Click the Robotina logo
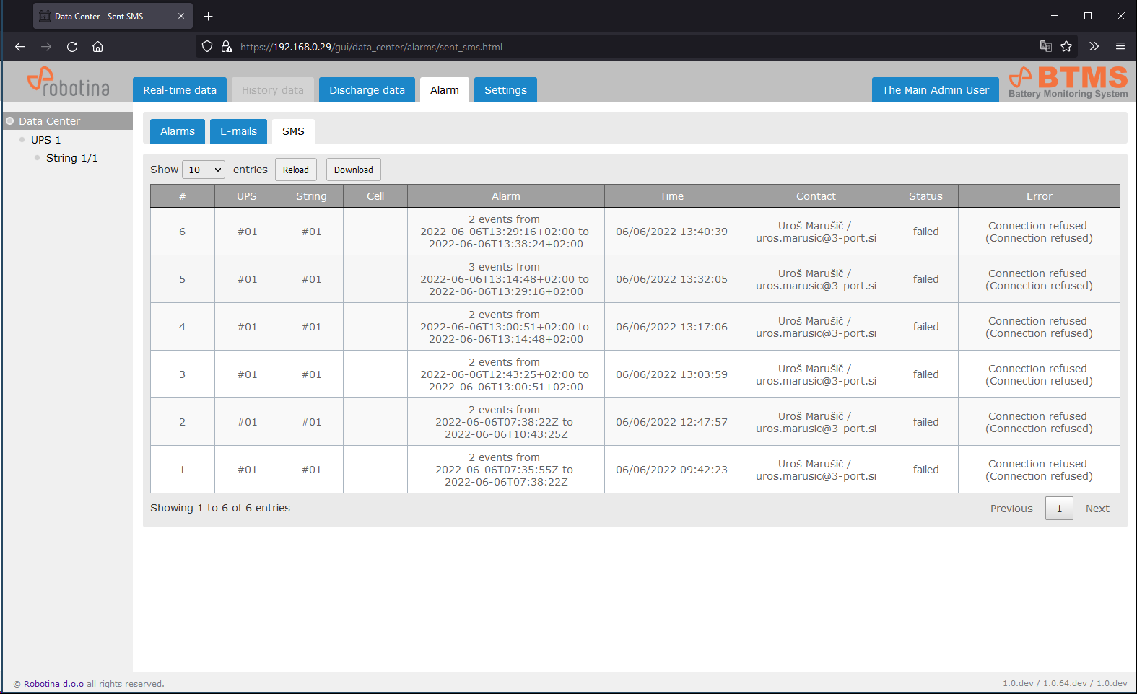The image size is (1137, 694). pyautogui.click(x=69, y=82)
